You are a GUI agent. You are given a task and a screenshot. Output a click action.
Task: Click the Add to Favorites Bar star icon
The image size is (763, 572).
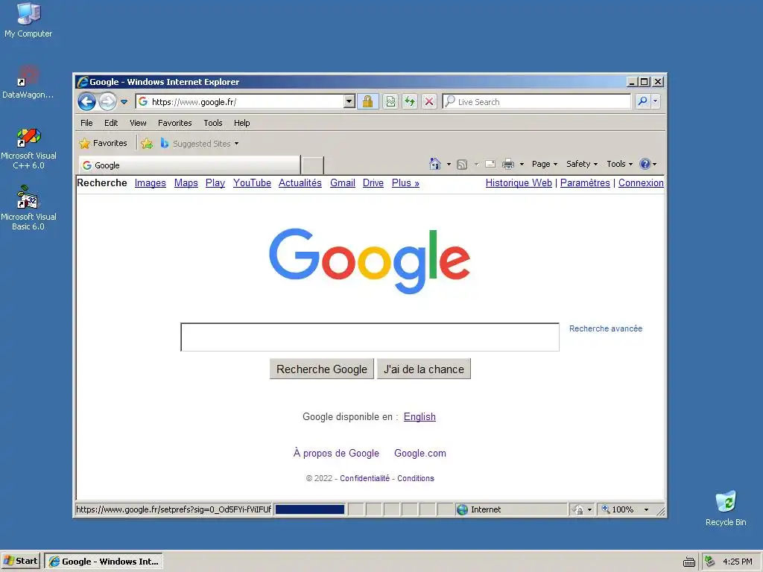147,144
